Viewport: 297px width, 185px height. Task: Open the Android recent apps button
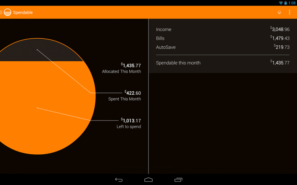point(178,180)
